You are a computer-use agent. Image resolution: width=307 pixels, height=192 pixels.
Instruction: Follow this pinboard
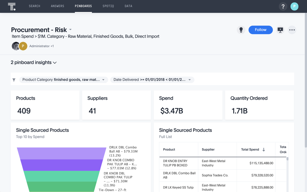(261, 30)
